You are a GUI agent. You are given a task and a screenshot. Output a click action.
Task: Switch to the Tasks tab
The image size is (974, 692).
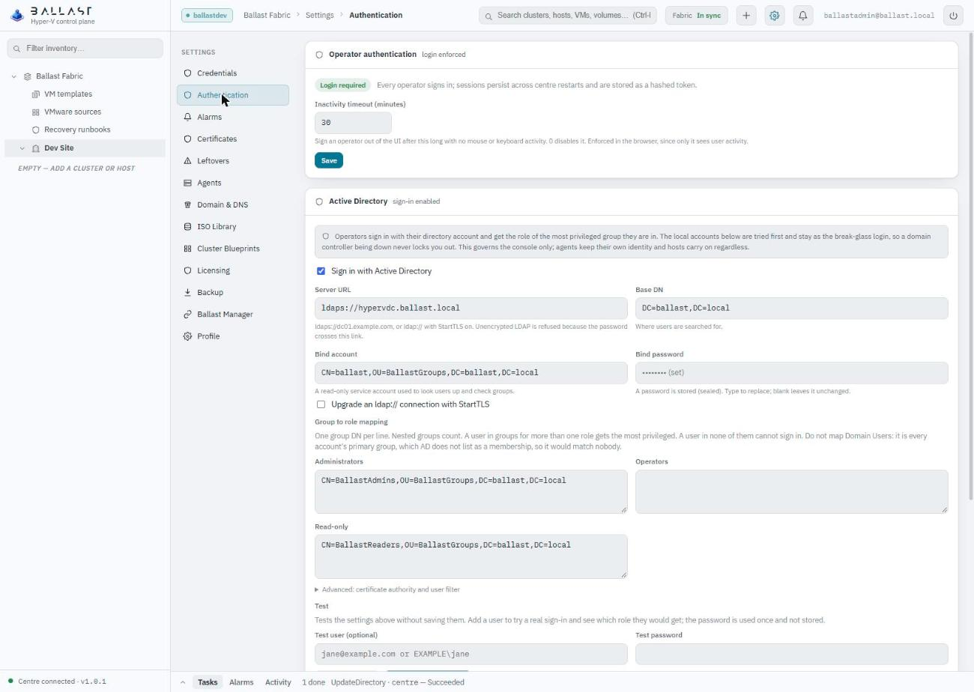tap(208, 682)
